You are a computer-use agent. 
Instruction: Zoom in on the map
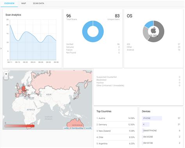(x=6, y=74)
